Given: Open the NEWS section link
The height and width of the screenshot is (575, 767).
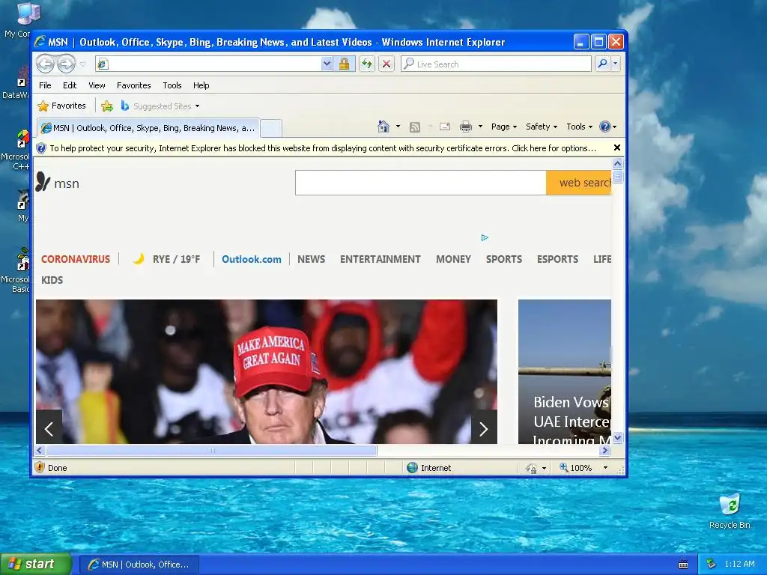Looking at the screenshot, I should pyautogui.click(x=311, y=259).
